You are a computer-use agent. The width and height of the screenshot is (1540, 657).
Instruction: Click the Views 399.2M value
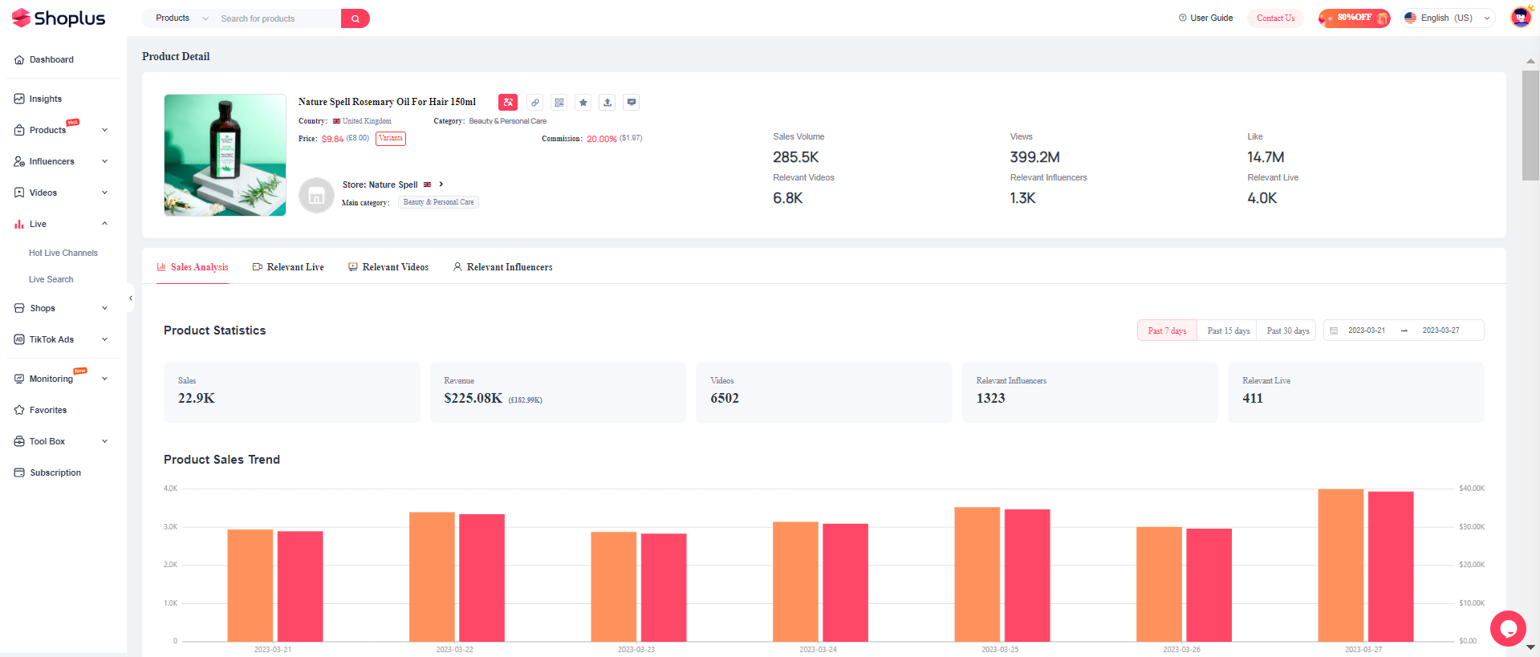[1034, 157]
